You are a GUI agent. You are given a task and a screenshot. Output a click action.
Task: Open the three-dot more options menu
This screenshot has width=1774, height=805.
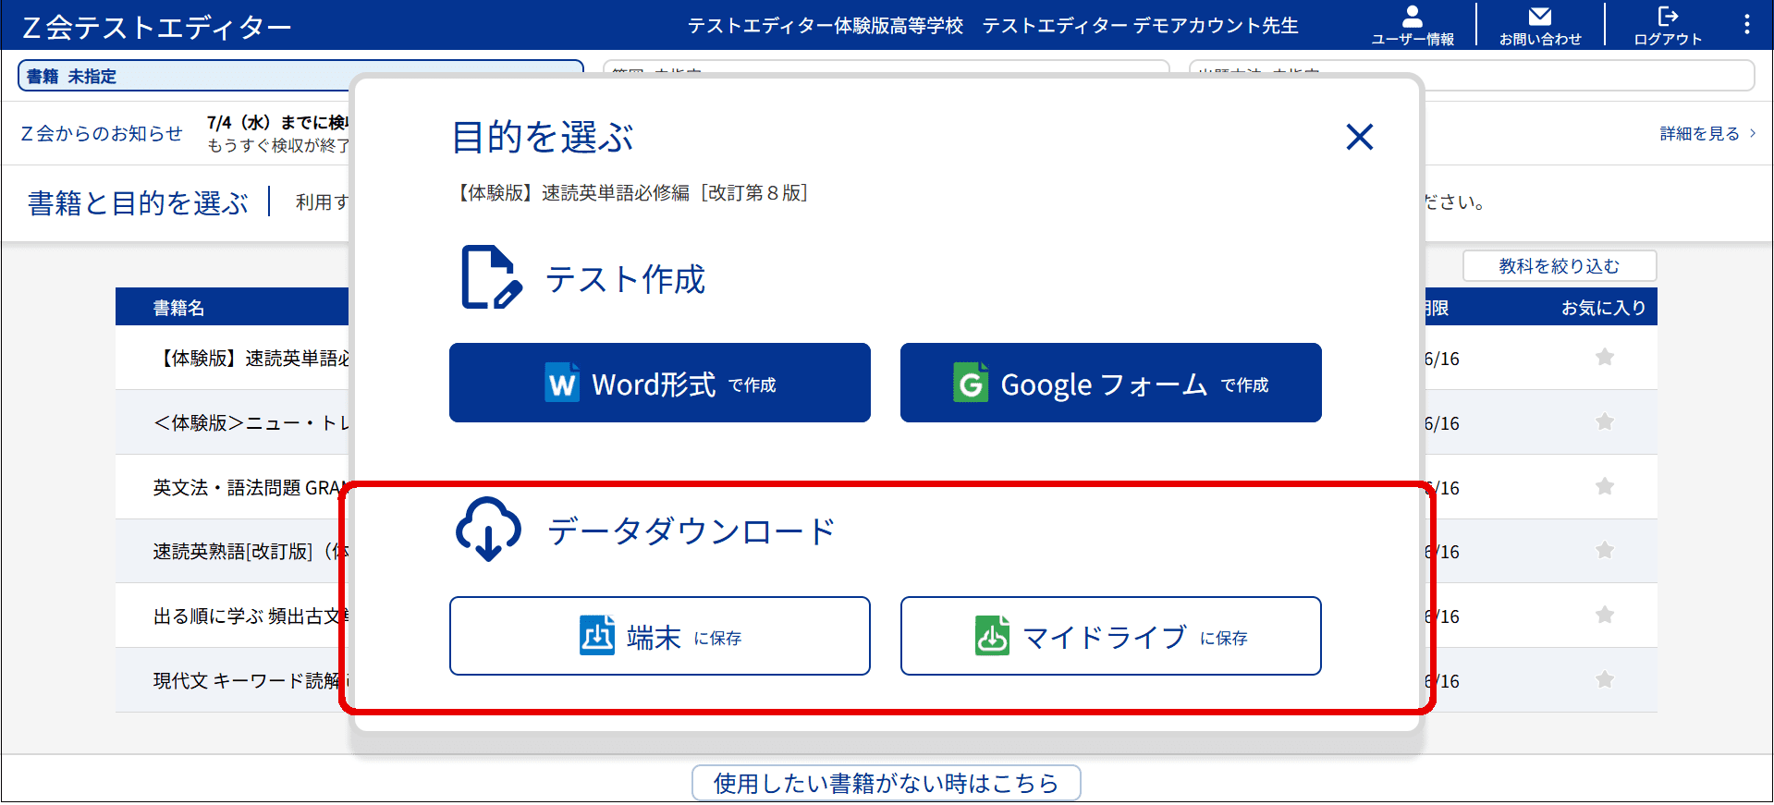1746,25
